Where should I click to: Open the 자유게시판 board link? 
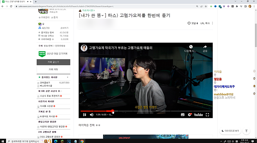[88, 11]
